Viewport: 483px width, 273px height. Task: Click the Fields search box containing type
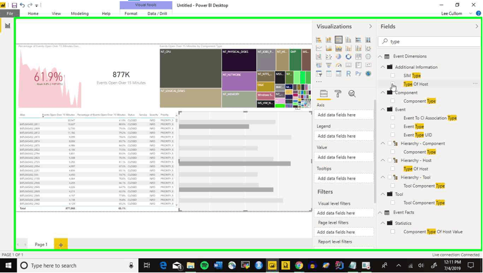[429, 42]
